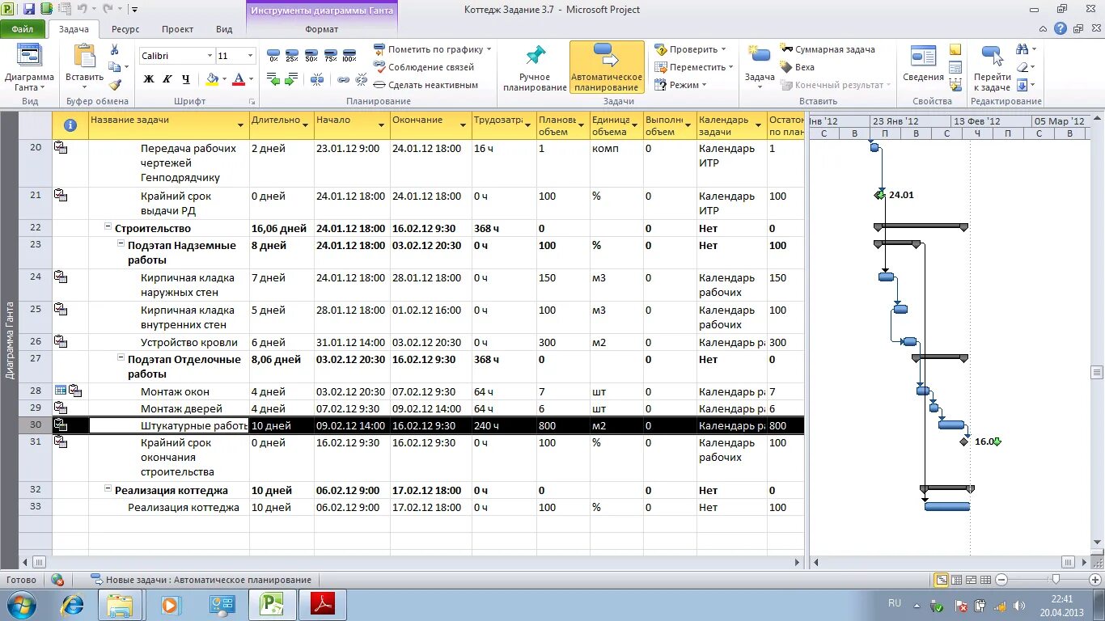Open the Adobe Reader taskbar icon

(x=323, y=605)
